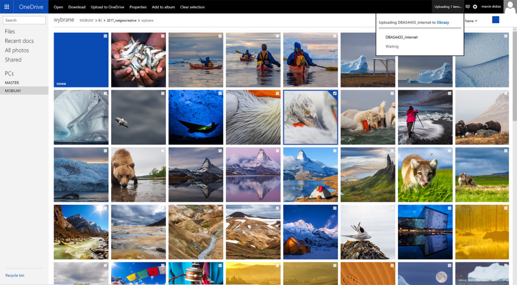Open the mountain river with sun photo
The width and height of the screenshot is (517, 285).
click(81, 232)
